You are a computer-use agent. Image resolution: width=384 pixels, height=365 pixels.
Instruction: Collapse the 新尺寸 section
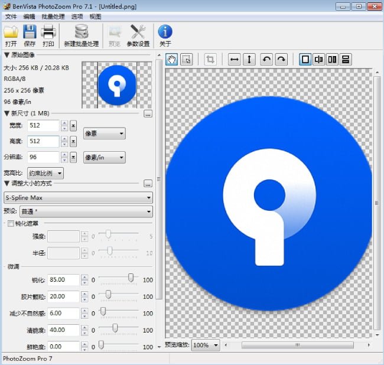[6, 113]
